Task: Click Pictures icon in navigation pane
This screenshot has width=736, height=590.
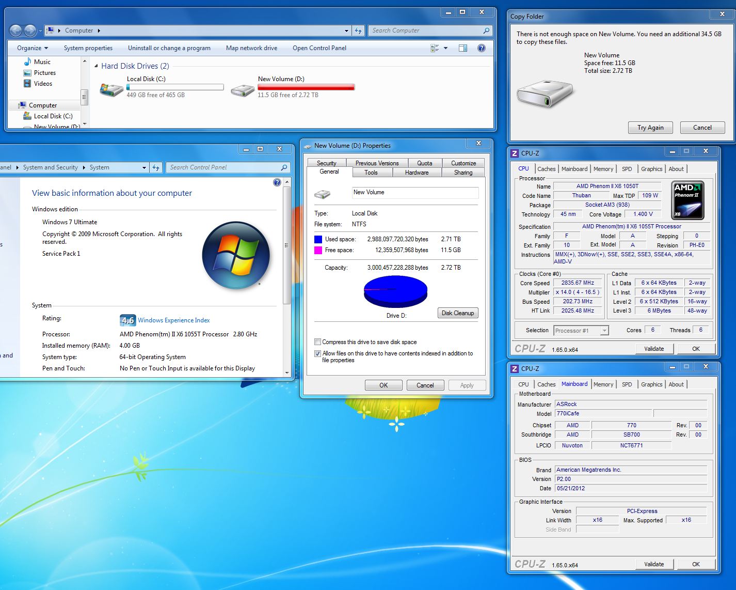Action: pyautogui.click(x=27, y=73)
